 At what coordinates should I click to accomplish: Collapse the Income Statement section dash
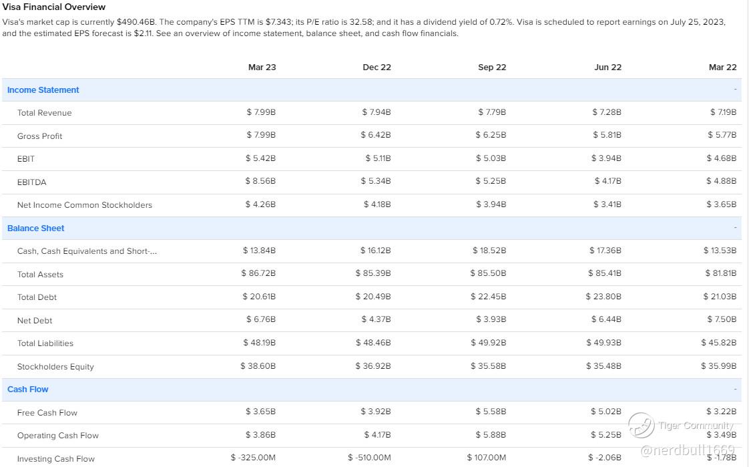click(x=735, y=90)
